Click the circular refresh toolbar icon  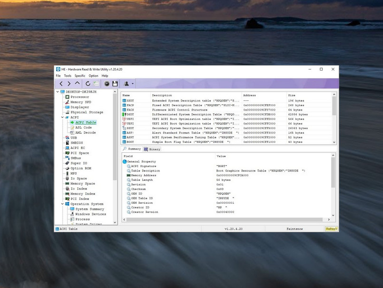(88, 84)
